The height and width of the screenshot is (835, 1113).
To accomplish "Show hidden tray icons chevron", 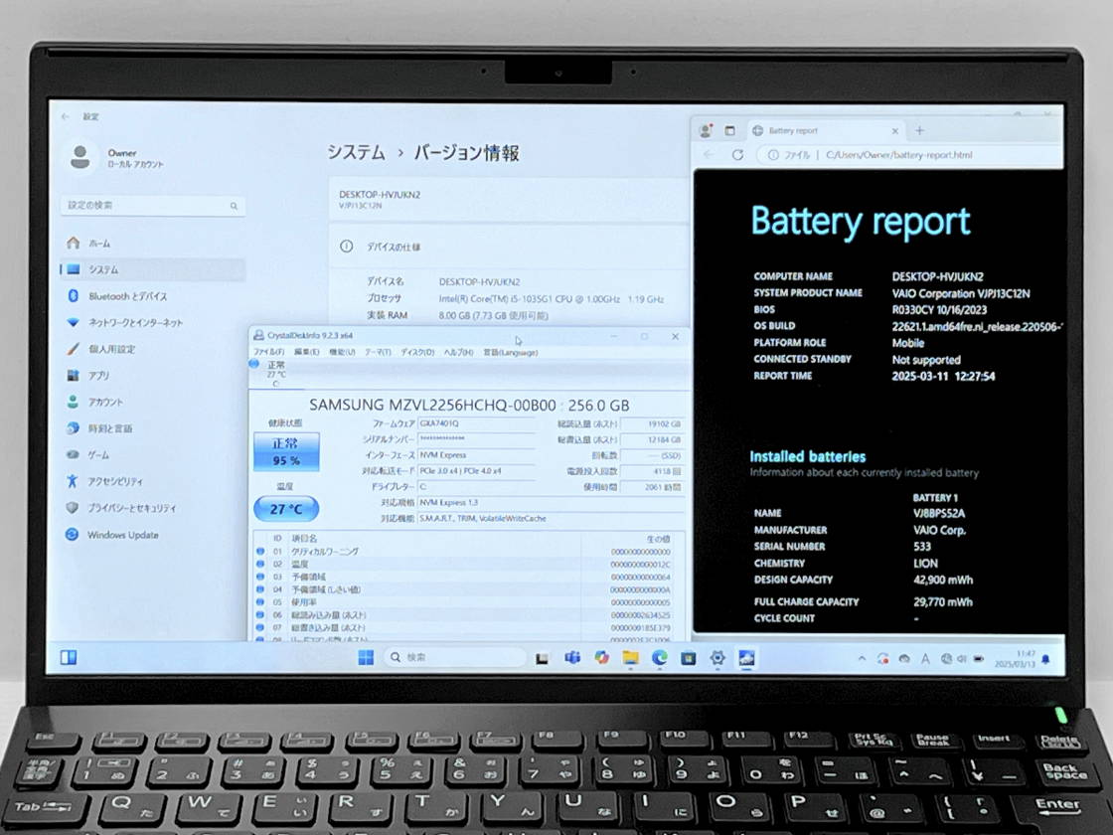I will pyautogui.click(x=862, y=659).
